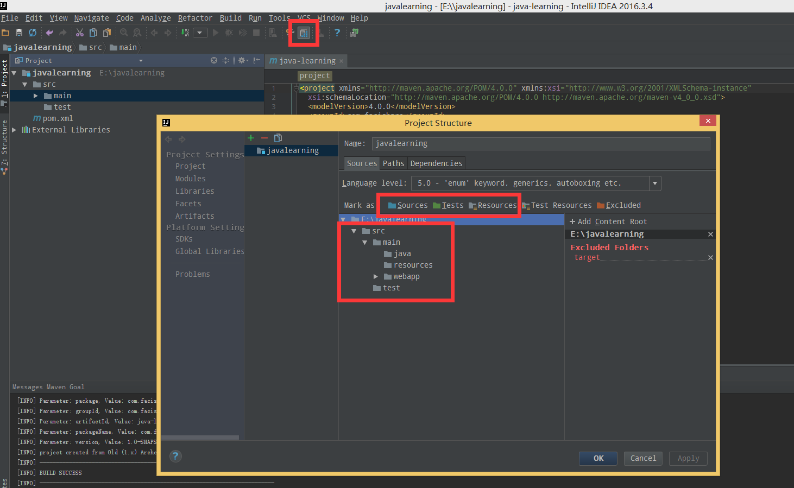Open the Settings wrench icon in the toolbar
794x488 pixels.
(x=290, y=33)
